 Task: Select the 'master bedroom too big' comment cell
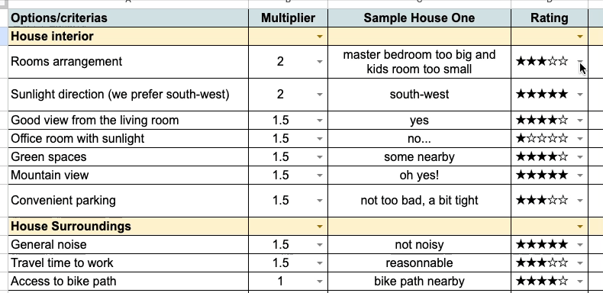click(419, 62)
